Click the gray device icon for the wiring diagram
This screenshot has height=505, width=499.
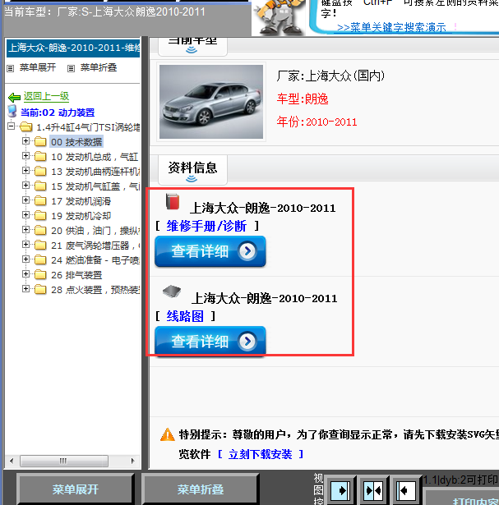[x=172, y=292]
